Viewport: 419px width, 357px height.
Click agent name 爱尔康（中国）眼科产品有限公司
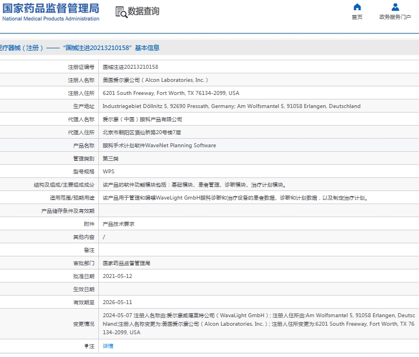[x=143, y=119]
